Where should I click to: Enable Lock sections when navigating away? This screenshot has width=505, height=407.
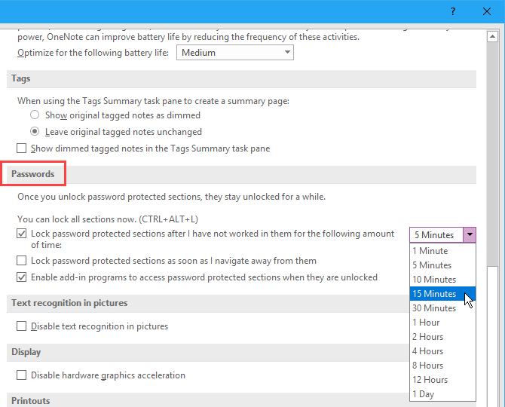[22, 261]
